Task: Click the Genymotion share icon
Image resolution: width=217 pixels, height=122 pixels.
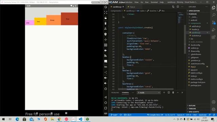Action: [x=105, y=72]
